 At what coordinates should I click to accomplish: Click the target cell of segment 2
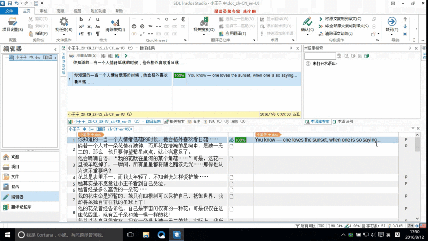(325, 149)
